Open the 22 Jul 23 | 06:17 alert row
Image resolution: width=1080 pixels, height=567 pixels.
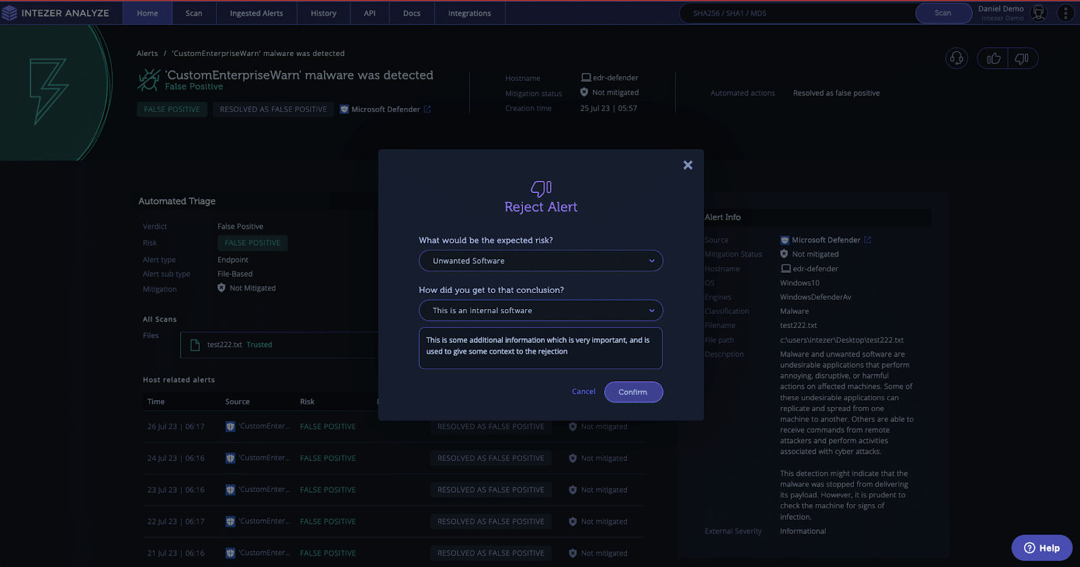click(394, 522)
